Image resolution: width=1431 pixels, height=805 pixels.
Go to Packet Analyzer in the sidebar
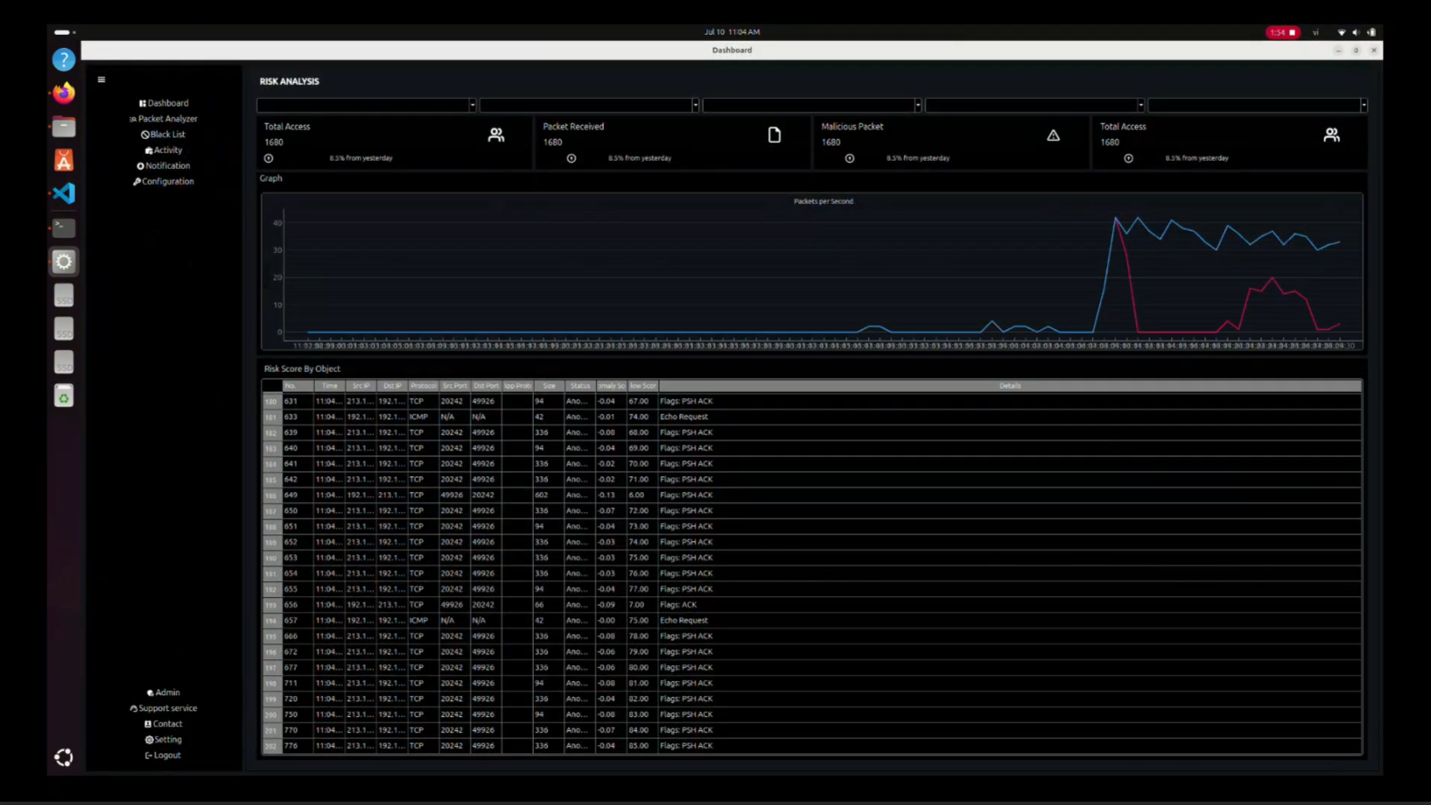(163, 119)
